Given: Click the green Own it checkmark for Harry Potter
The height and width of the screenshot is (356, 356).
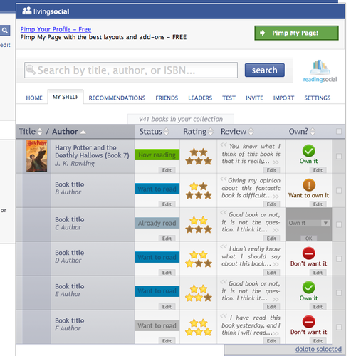Looking at the screenshot, I should pos(308,150).
